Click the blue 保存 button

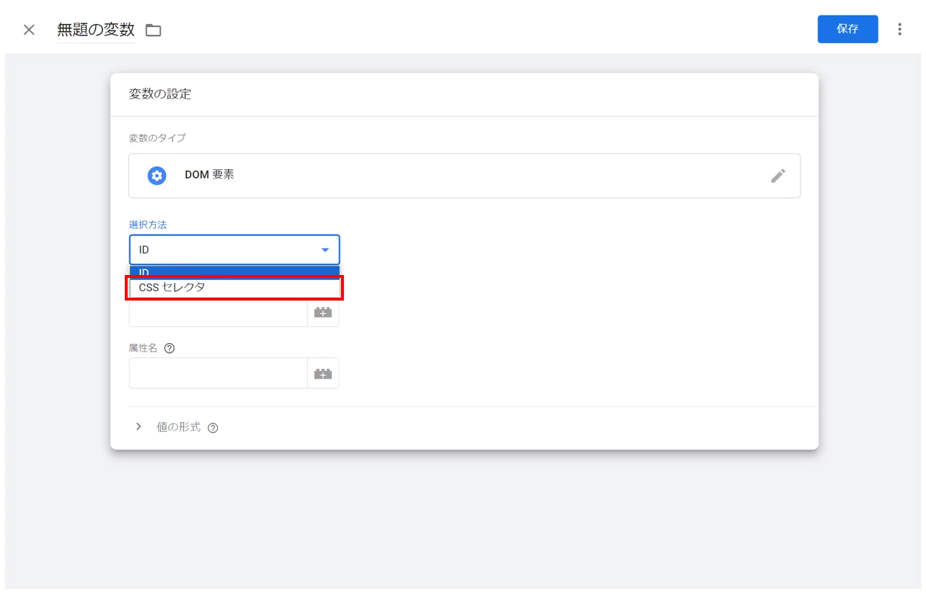[847, 29]
